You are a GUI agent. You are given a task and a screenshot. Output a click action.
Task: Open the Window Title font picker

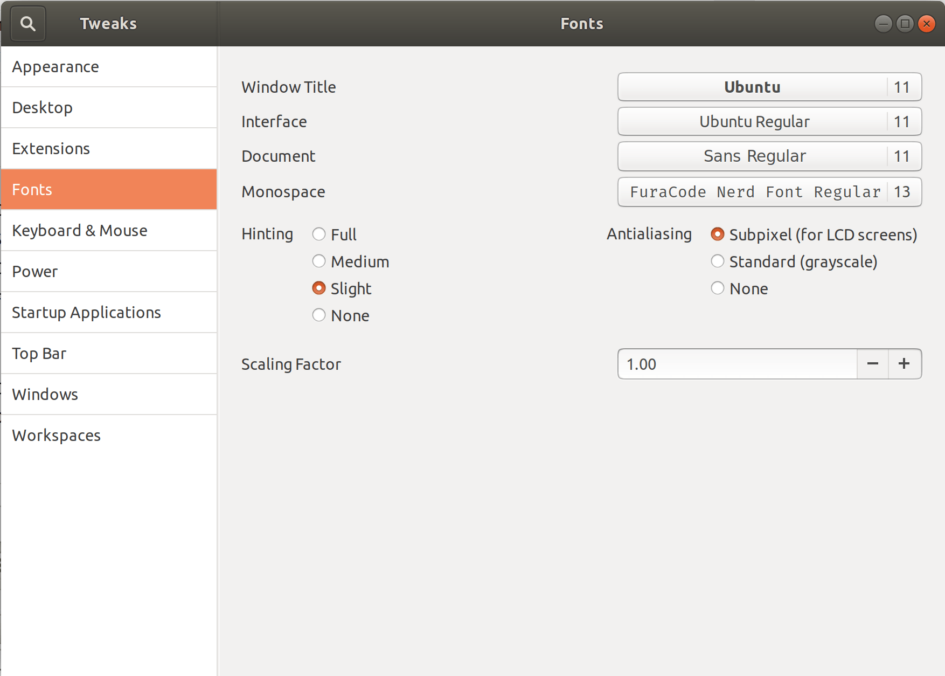click(x=769, y=87)
